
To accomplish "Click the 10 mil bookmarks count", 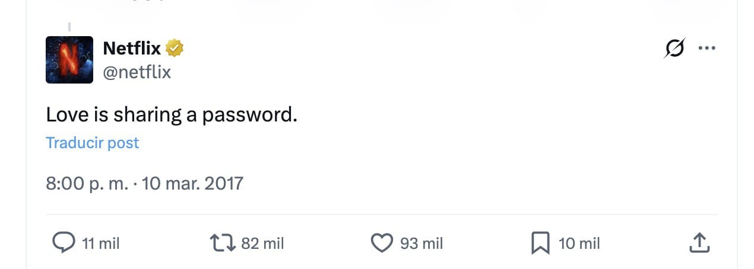I will pyautogui.click(x=579, y=243).
